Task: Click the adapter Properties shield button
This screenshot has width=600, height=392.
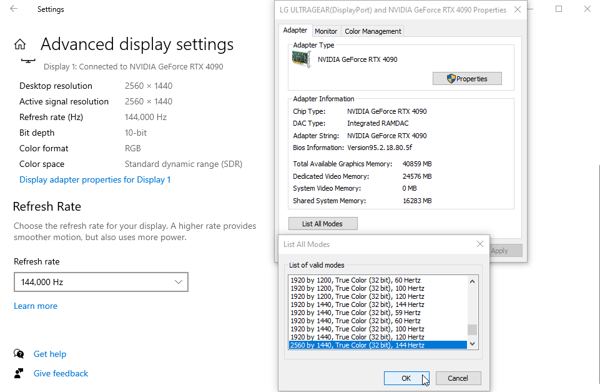Action: (x=467, y=79)
